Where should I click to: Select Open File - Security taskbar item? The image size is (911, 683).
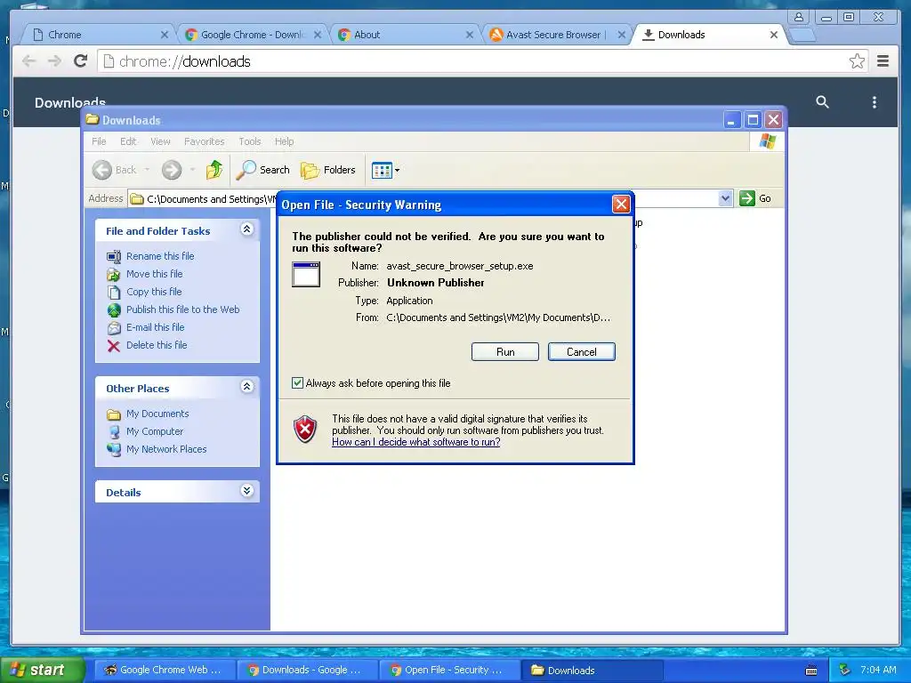[449, 670]
